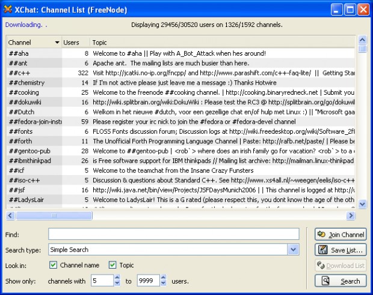
Task: Close the XChat Channel List window
Action: pos(363,10)
